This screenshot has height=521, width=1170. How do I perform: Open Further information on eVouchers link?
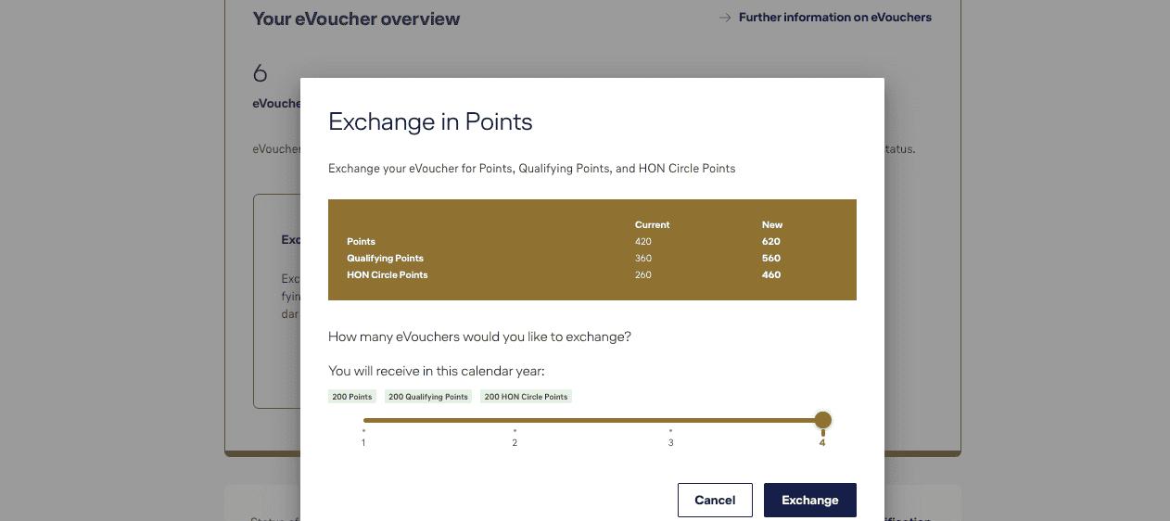(834, 18)
